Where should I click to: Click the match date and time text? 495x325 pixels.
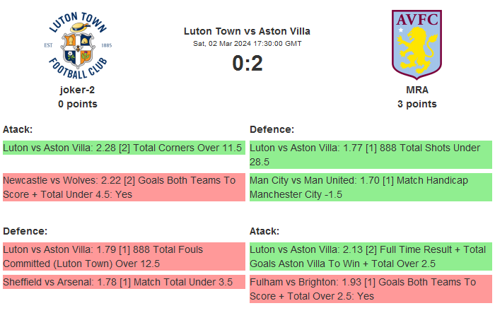coord(247,43)
